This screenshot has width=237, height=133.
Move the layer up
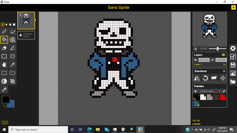[x=201, y=60]
